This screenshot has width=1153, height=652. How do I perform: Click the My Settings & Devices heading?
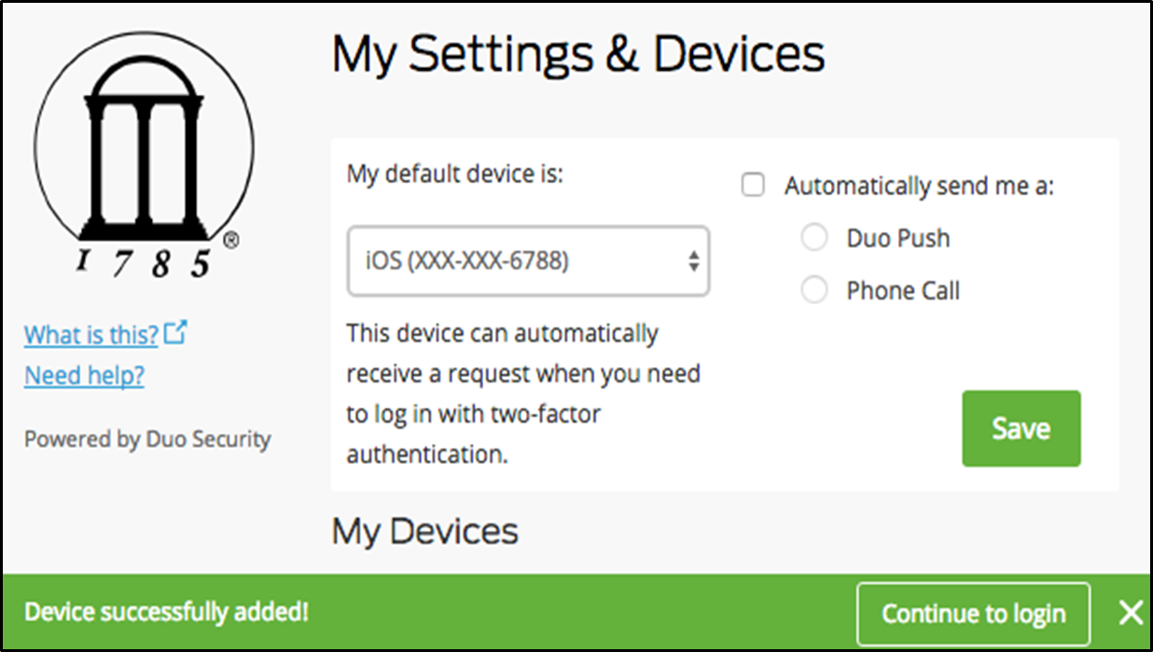578,54
